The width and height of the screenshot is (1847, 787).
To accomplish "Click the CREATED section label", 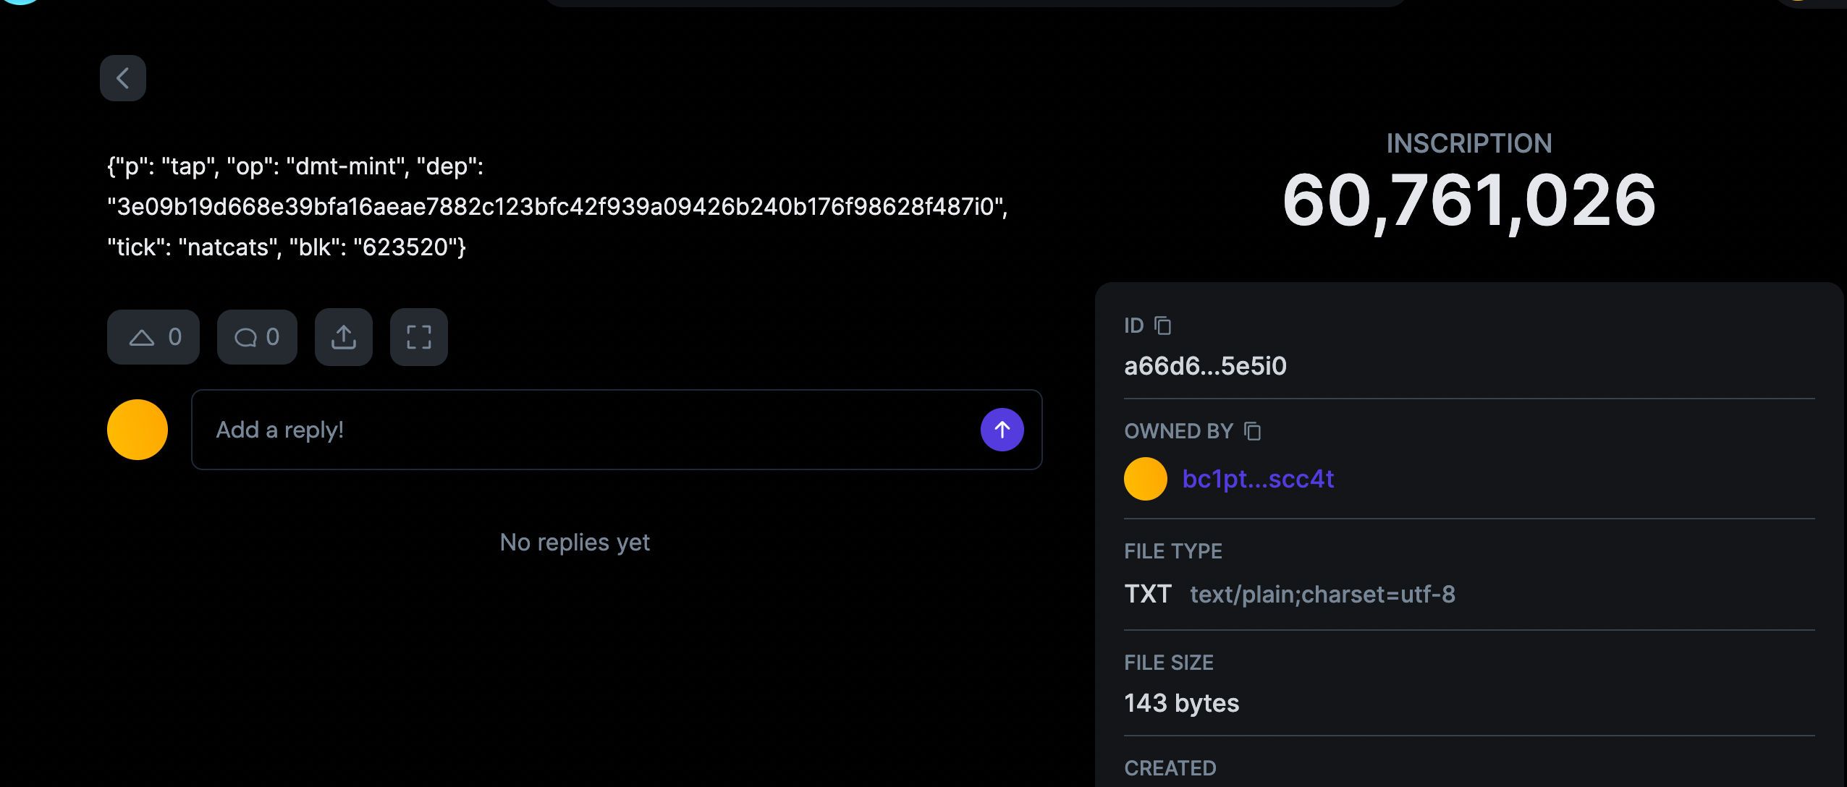I will [x=1170, y=768].
